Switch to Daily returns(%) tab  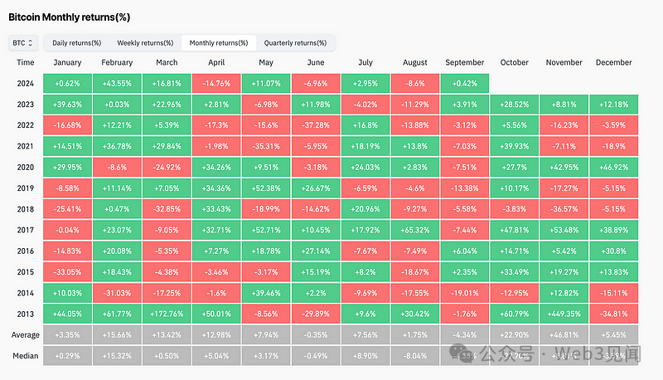coord(76,43)
